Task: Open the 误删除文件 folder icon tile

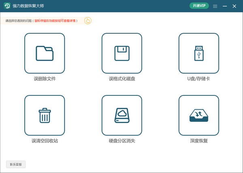Action: [x=45, y=53]
